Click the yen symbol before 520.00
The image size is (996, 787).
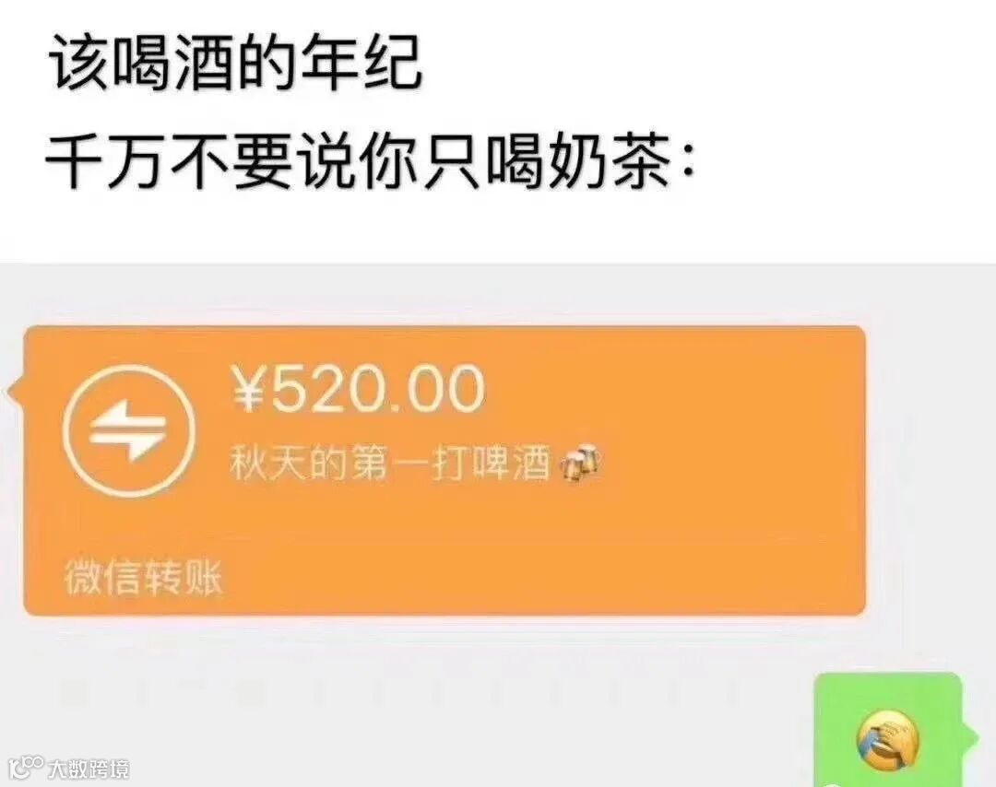248,390
